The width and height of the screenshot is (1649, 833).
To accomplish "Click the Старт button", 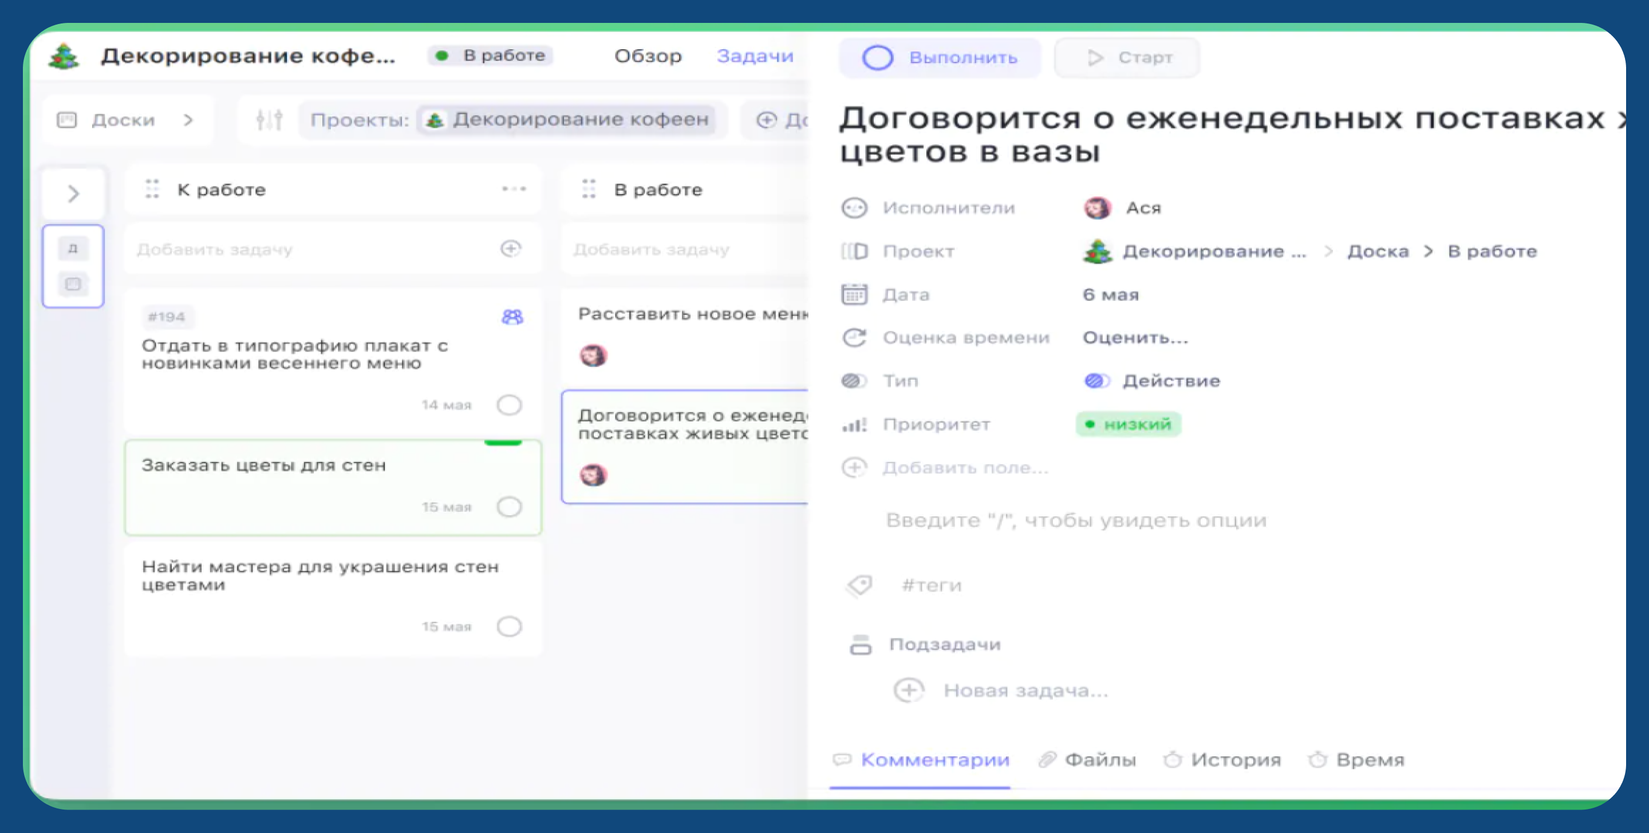I will click(1128, 57).
